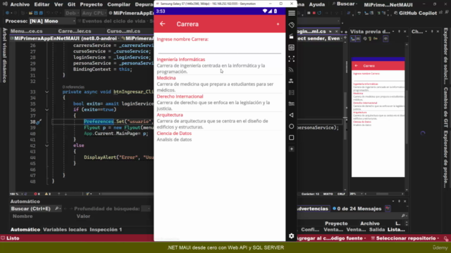The image size is (451, 253).
Task: Open Genymotion settings gear icon
Action: pos(291,236)
